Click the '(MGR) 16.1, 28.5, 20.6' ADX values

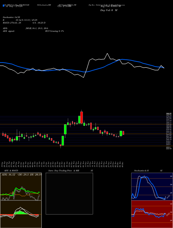pyautogui.click(x=37, y=28)
